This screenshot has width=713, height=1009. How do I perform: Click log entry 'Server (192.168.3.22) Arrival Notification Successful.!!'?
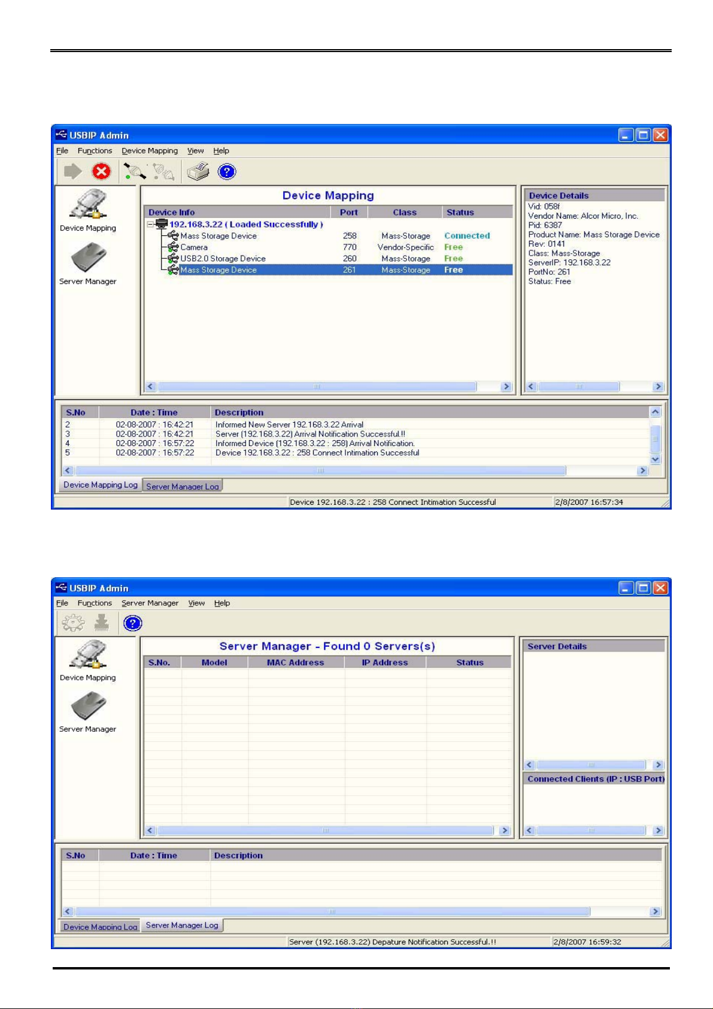pos(310,434)
